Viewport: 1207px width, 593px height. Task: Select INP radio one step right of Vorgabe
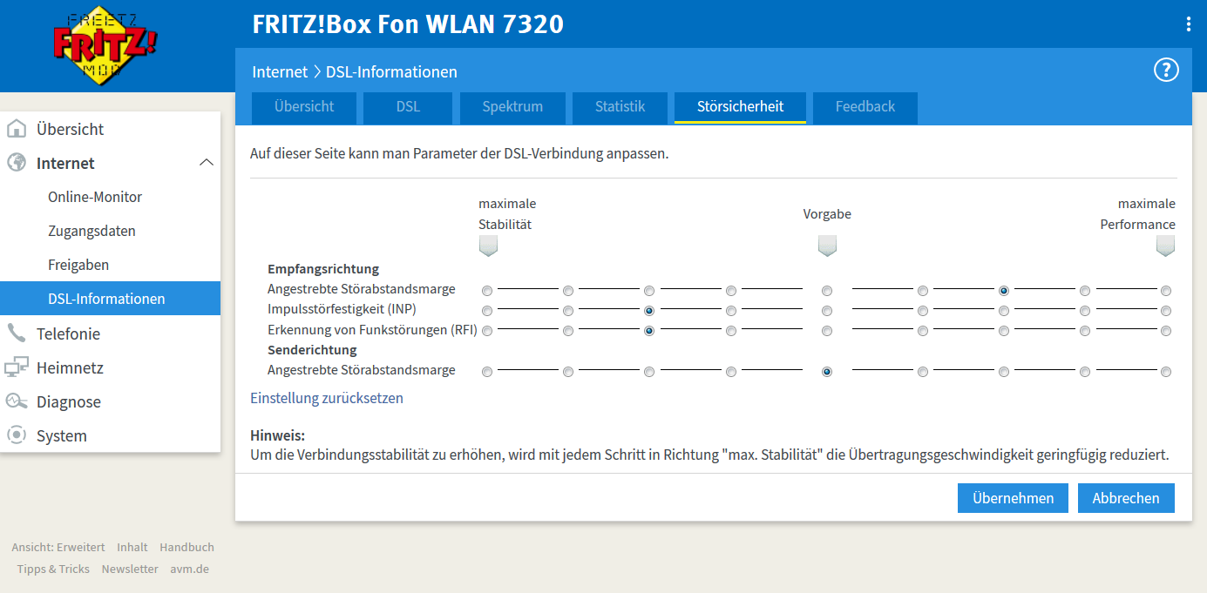click(x=923, y=311)
